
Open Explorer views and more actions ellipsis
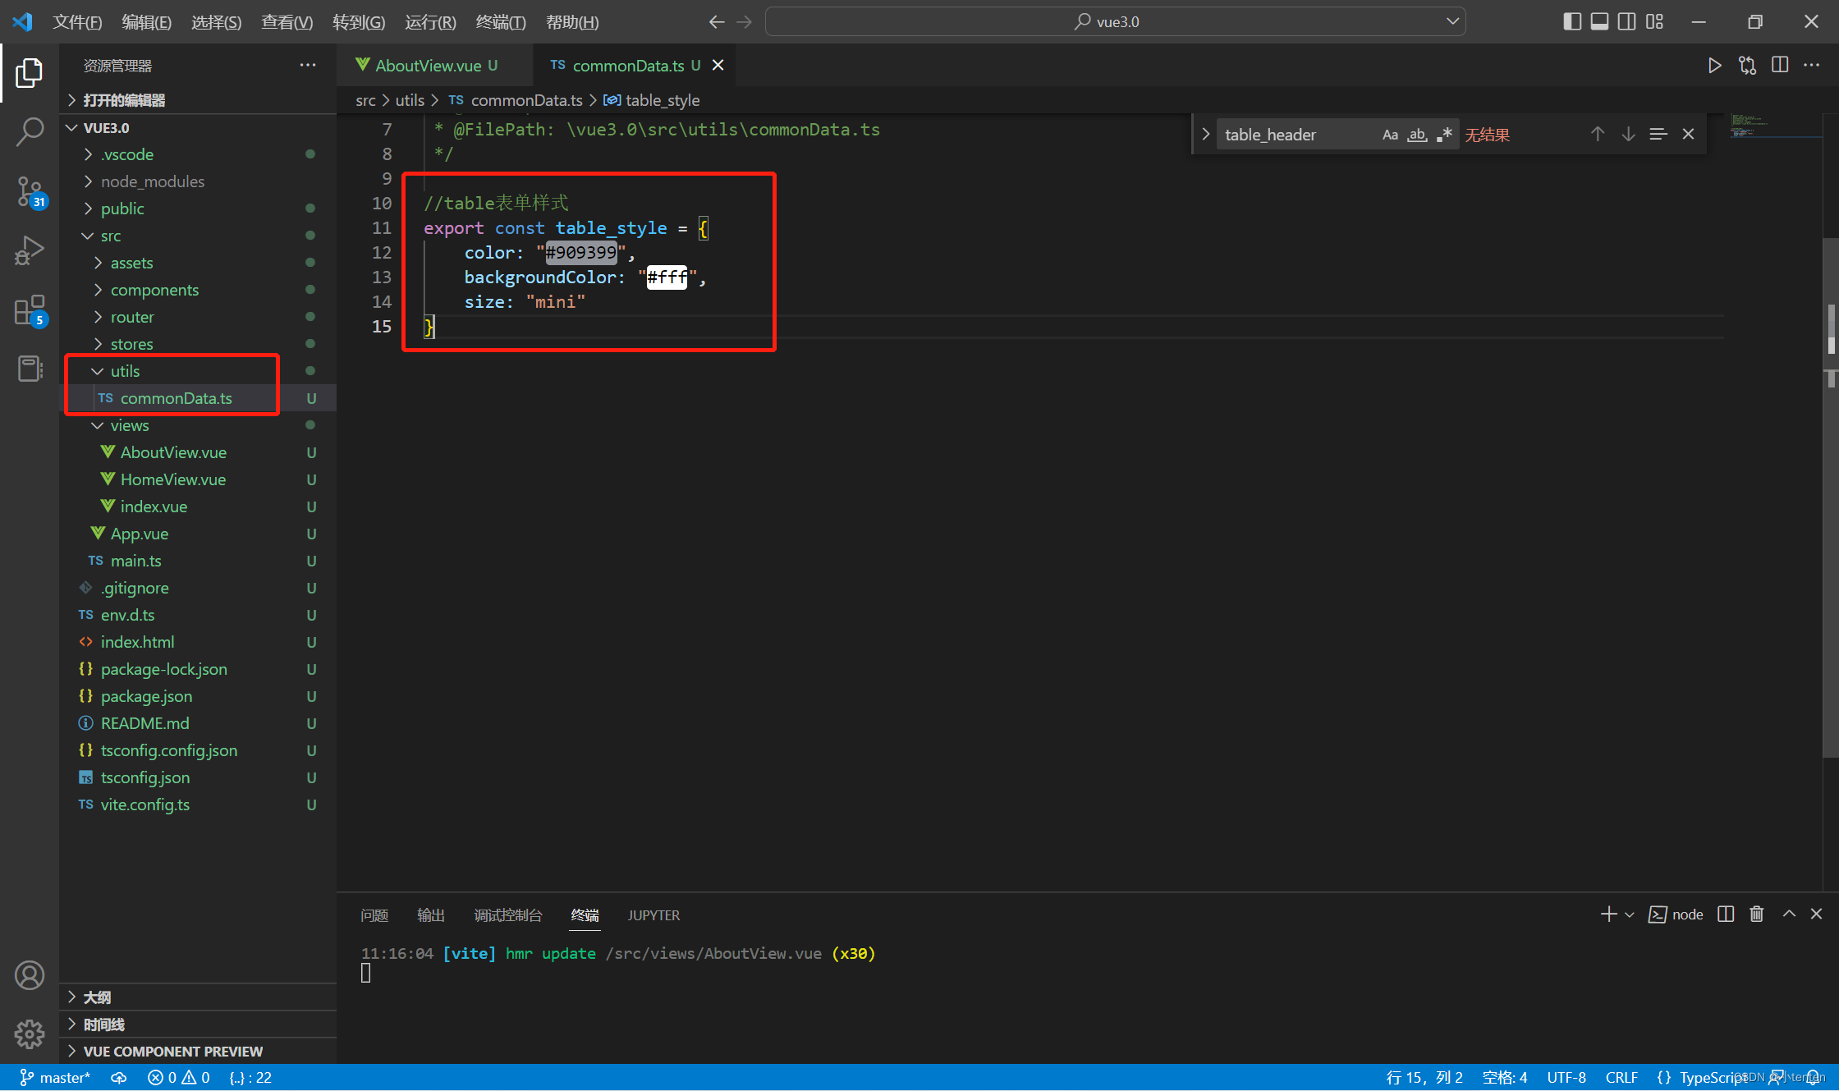coord(308,66)
